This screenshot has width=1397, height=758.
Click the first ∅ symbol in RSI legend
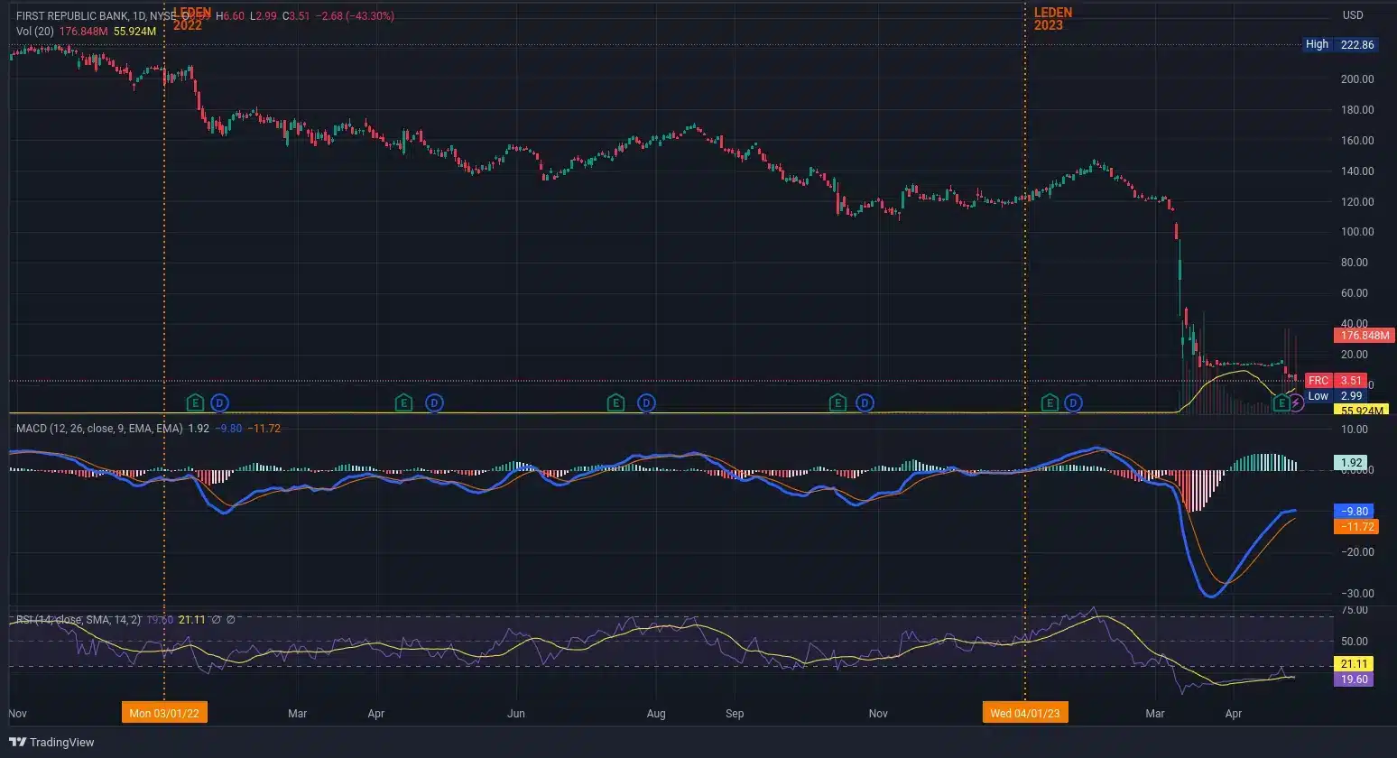point(216,620)
